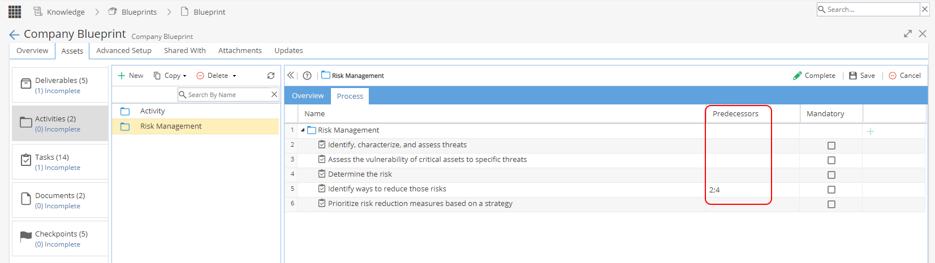The height and width of the screenshot is (263, 935).
Task: Cancel editing the activity
Action: click(904, 76)
